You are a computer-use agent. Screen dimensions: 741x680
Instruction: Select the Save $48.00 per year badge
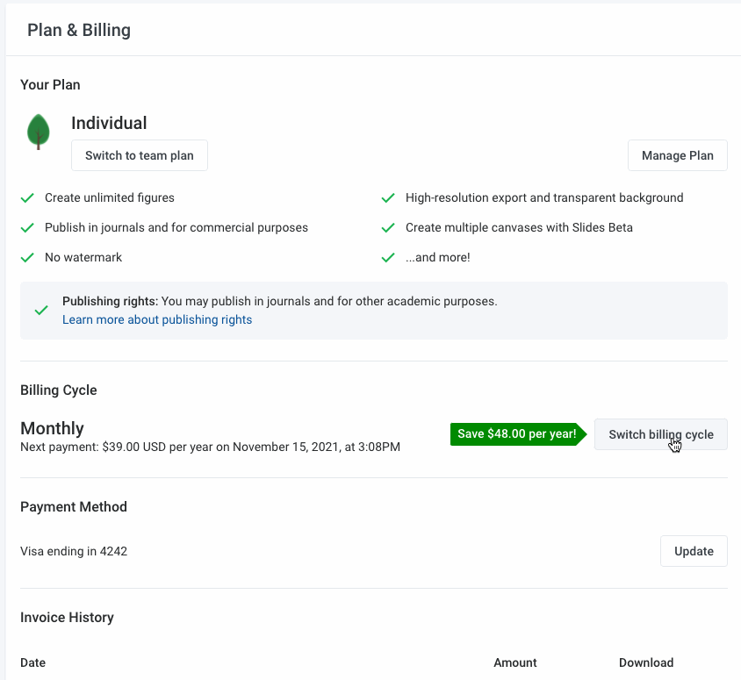click(514, 434)
